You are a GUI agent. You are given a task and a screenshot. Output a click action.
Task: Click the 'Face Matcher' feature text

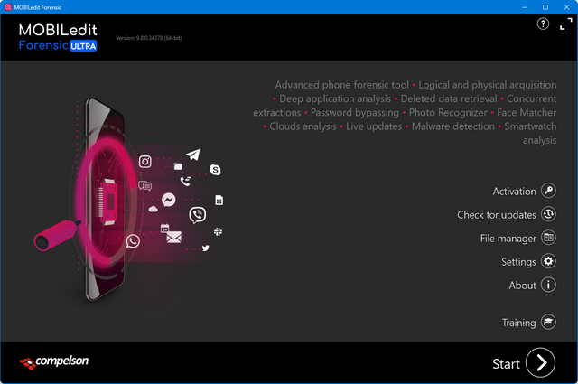[x=527, y=113]
